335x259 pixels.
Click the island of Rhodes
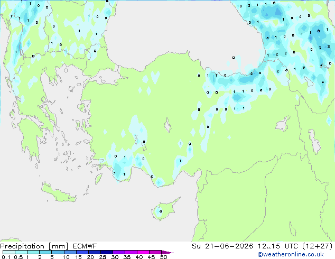pos(98,179)
